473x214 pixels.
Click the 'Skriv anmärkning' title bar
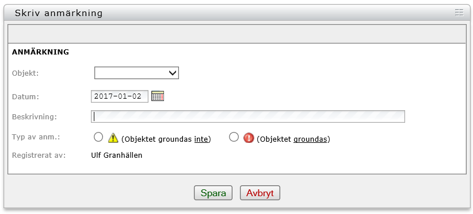pos(236,13)
